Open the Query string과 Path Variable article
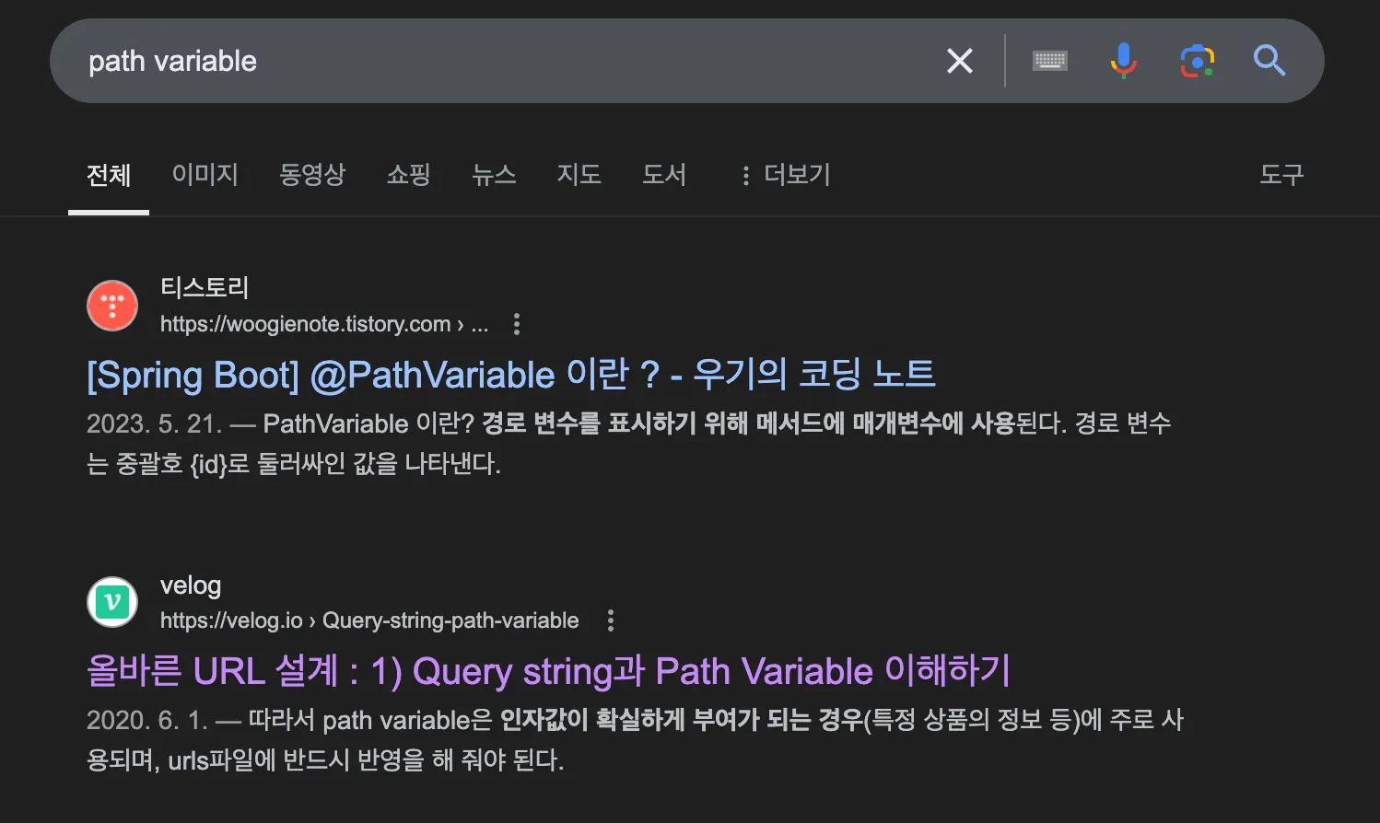Screen dimensions: 1380x823 548,671
